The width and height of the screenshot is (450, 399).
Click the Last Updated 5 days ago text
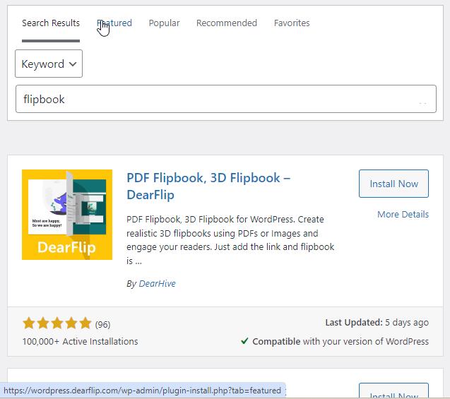[x=377, y=323]
